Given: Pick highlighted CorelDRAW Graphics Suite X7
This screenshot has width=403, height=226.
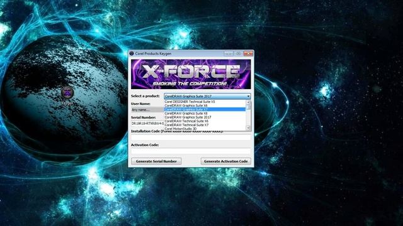Looking at the screenshot, I should 205,109.
